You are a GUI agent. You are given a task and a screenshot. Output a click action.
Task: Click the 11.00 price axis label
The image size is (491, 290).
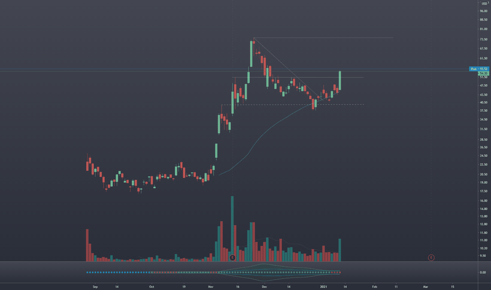484,240
